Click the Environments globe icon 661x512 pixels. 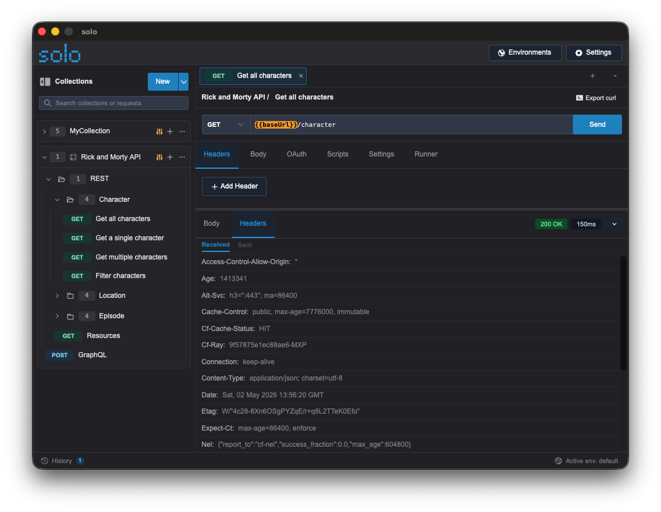501,53
